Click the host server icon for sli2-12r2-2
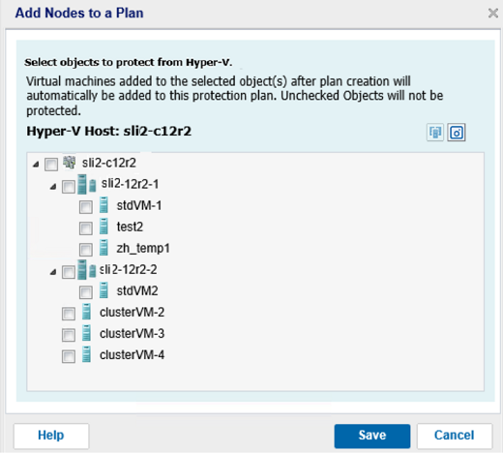 (87, 270)
